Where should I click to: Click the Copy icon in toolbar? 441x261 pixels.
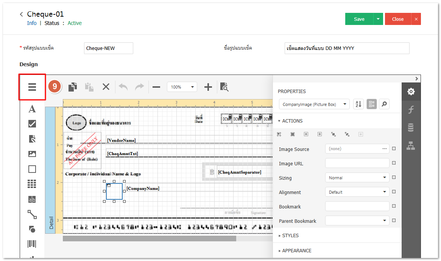tap(73, 87)
